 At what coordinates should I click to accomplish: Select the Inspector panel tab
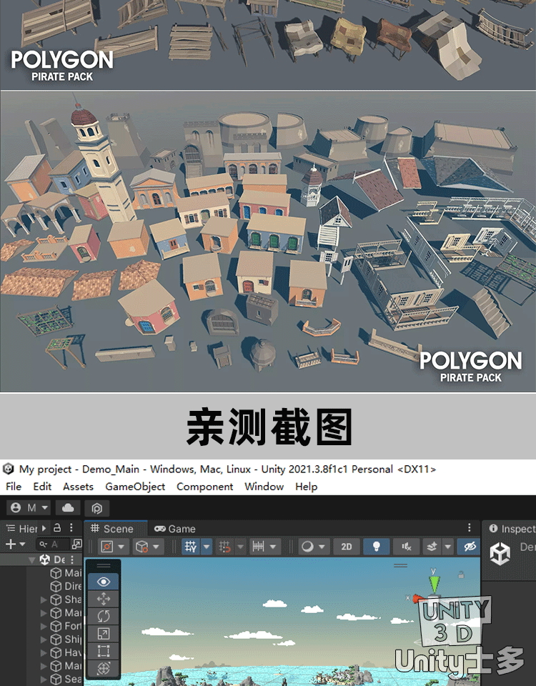click(512, 529)
